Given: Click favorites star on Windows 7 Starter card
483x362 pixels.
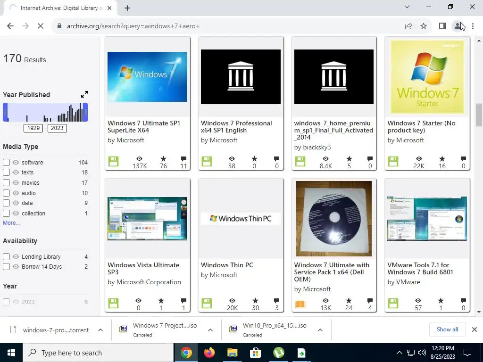Looking at the screenshot, I should coord(442,159).
